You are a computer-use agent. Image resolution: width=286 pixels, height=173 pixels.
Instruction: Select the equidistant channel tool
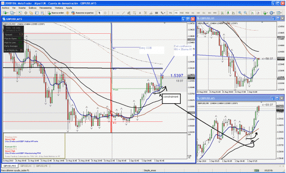pyautogui.click(x=129, y=13)
